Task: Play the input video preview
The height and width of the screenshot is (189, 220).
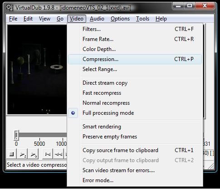Action: pos(23,154)
